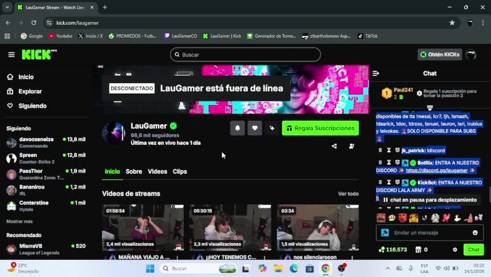Select the Inicio channel tab
This screenshot has width=491, height=277.
(x=112, y=172)
